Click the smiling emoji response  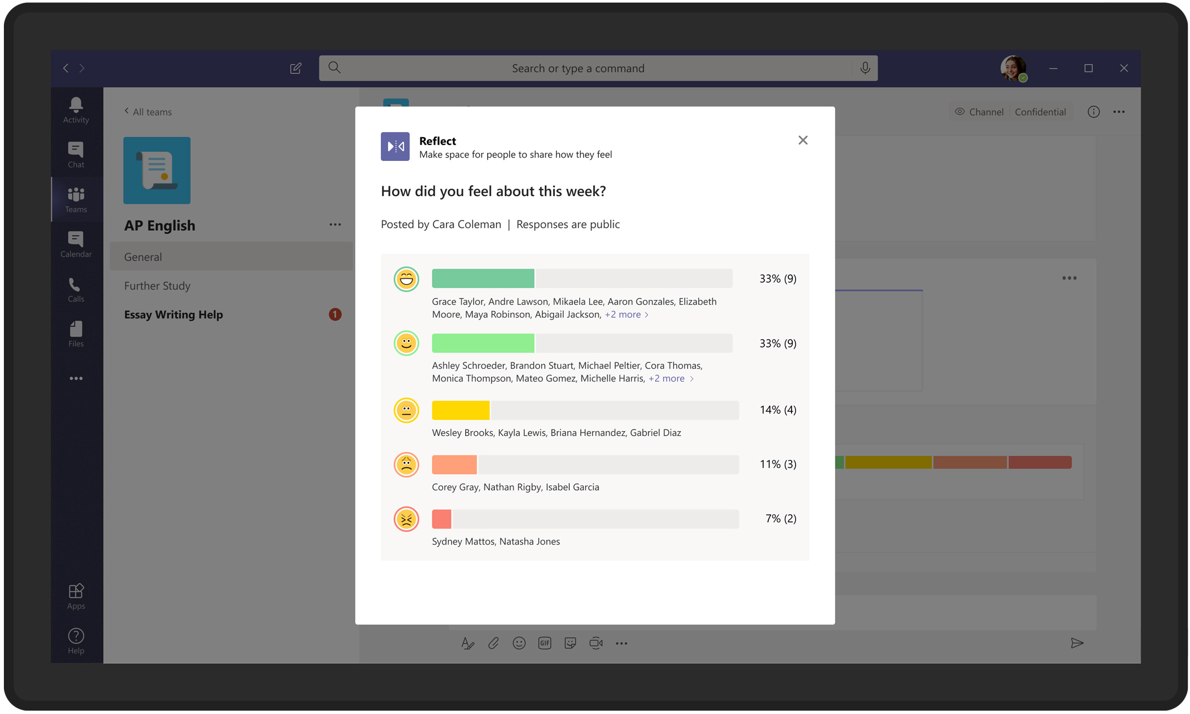tap(406, 343)
